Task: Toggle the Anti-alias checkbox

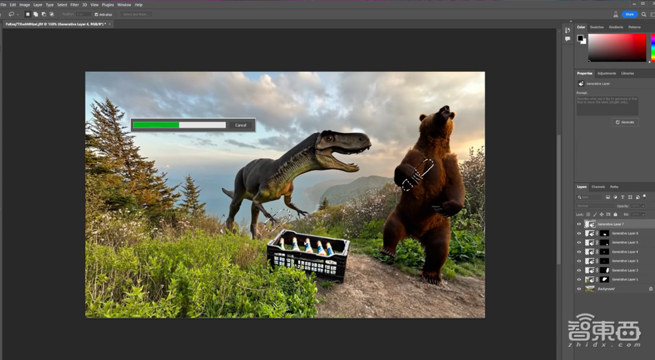Action: click(97, 14)
